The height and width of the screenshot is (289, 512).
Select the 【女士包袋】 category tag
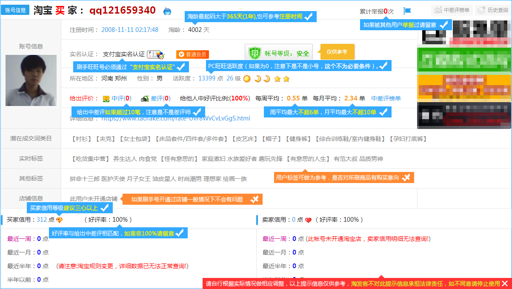pyautogui.click(x=135, y=139)
